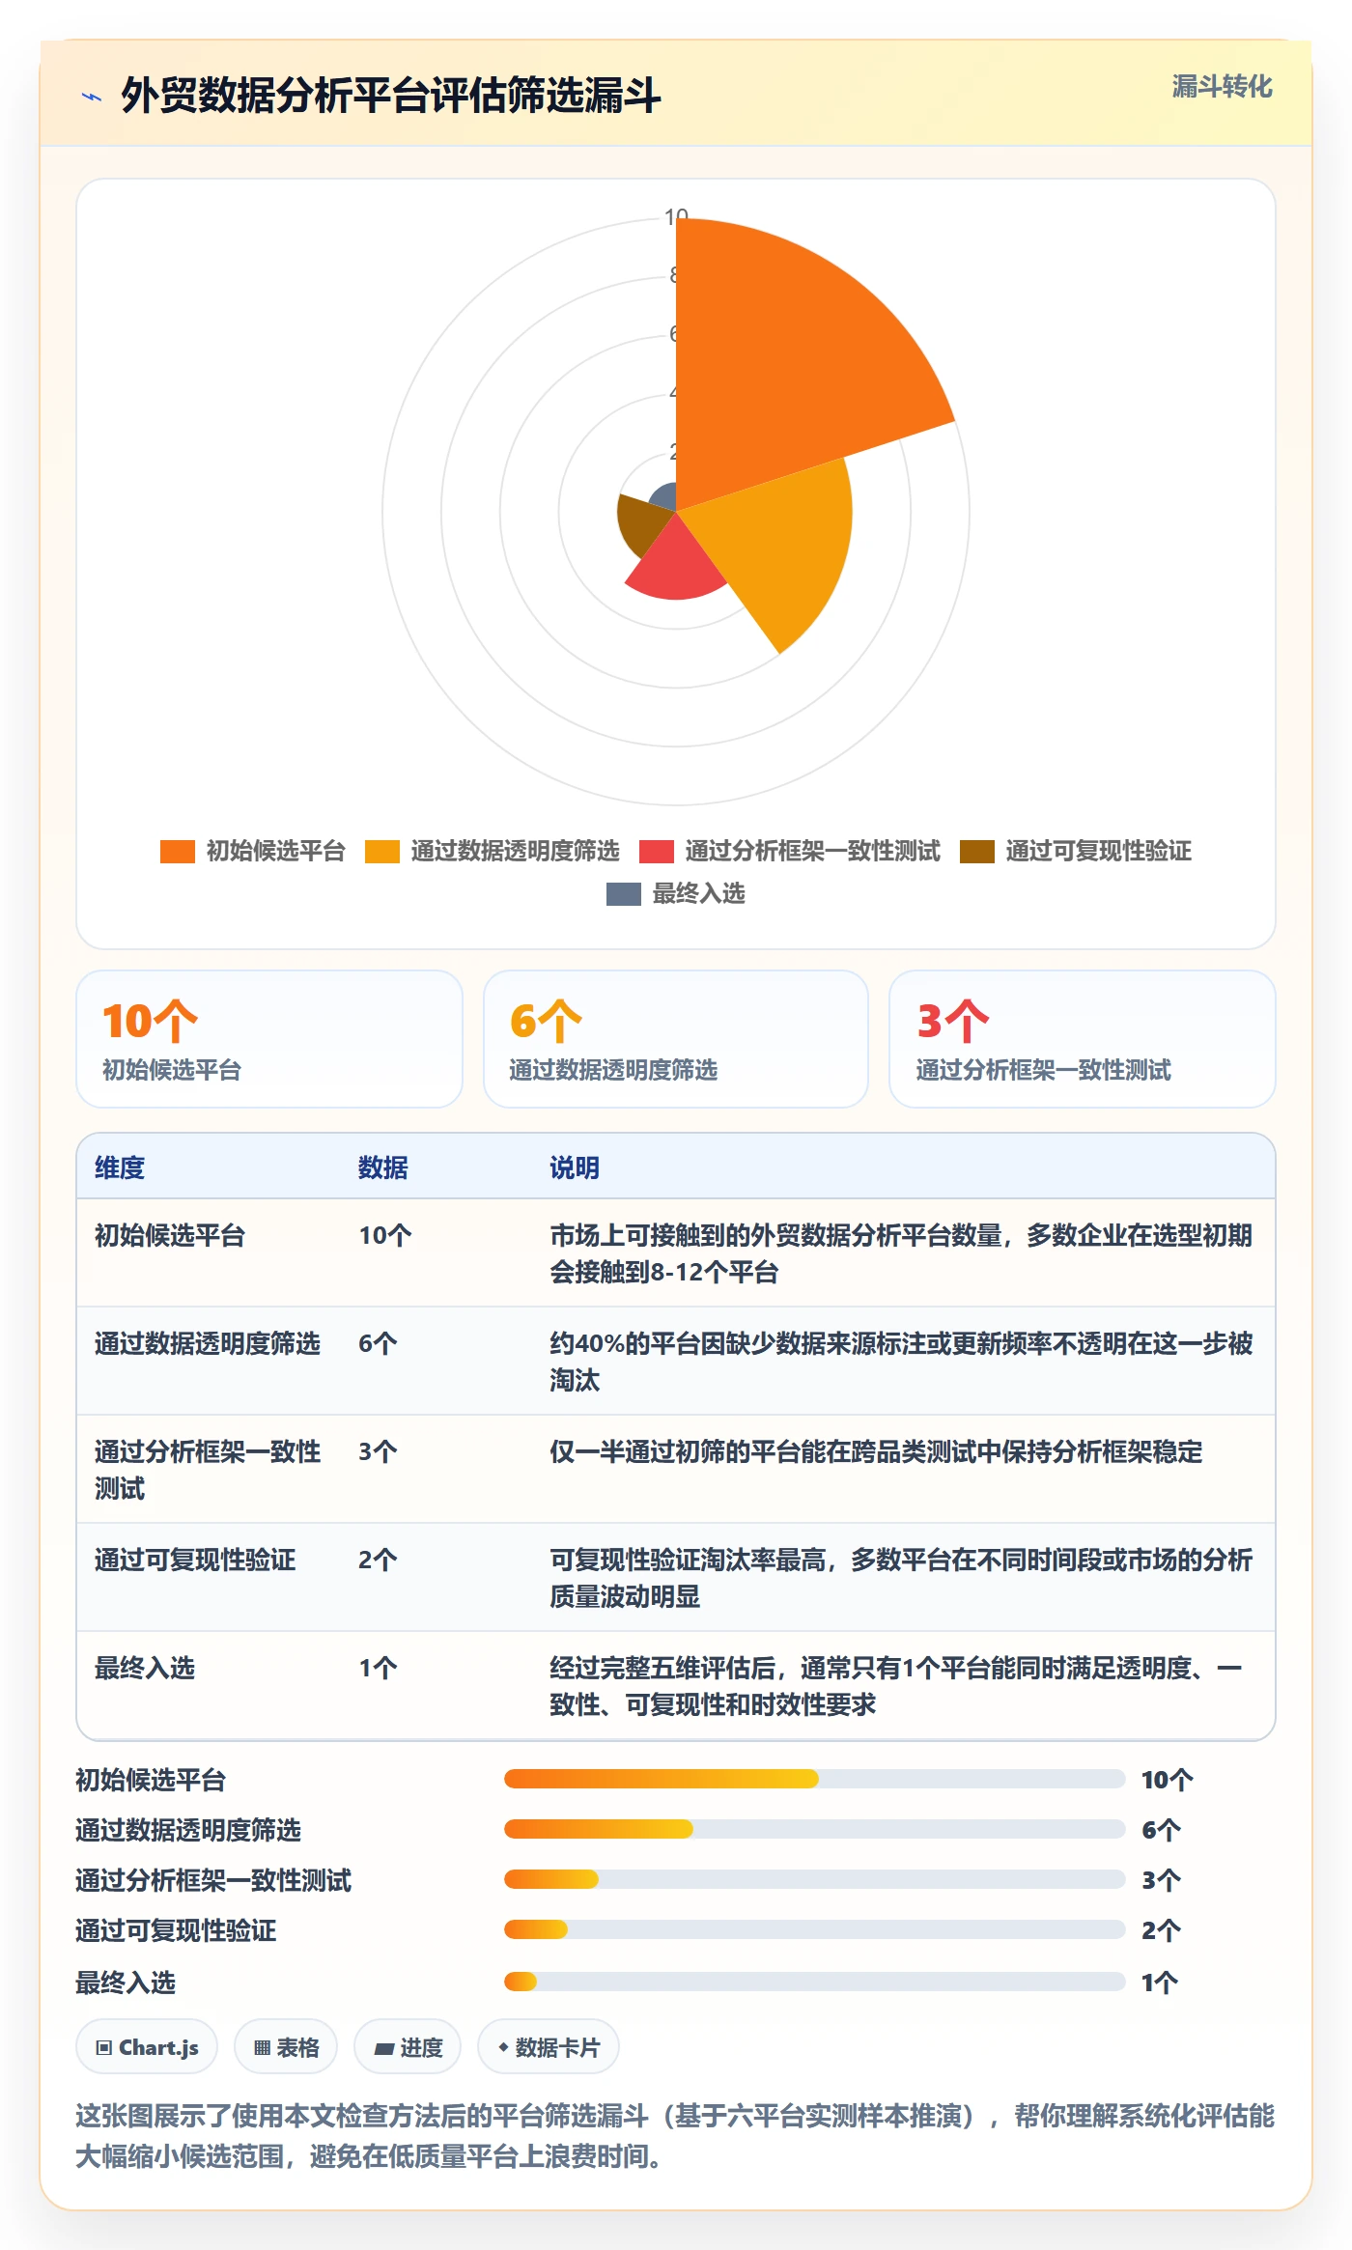Click the 进度 tag chip
Image resolution: width=1352 pixels, height=2250 pixels.
(x=408, y=2047)
